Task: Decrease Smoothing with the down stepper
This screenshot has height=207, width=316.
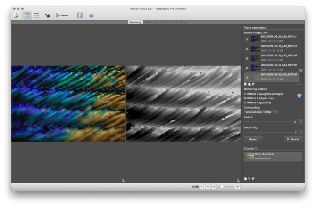Action: tap(301, 134)
